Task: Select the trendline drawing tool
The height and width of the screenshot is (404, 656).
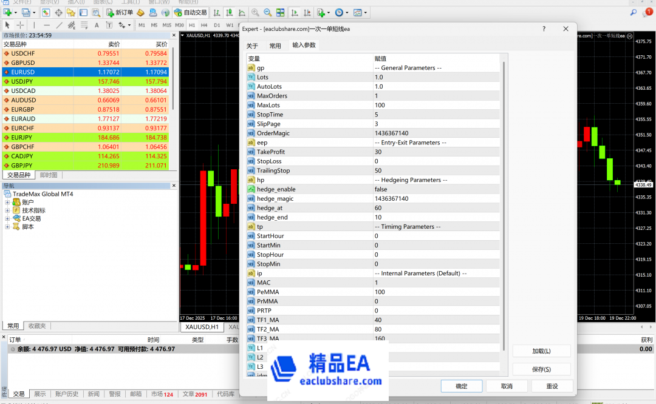Action: click(x=59, y=25)
